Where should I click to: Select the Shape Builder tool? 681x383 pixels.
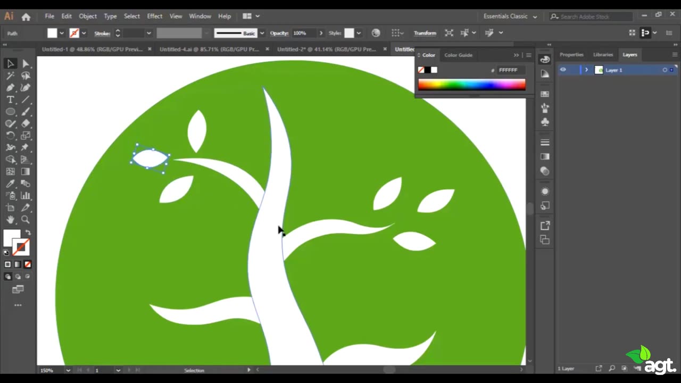(10, 160)
